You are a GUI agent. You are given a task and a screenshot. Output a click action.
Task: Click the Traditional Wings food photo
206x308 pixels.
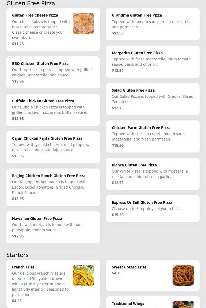(183, 305)
